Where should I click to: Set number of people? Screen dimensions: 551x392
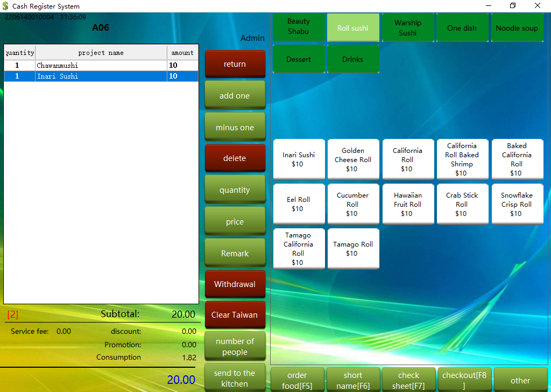pyautogui.click(x=235, y=347)
